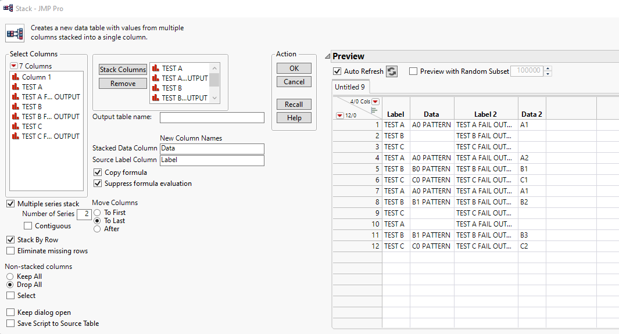Click the red bar icon beside TEST C
The width and height of the screenshot is (619, 334).
point(16,127)
